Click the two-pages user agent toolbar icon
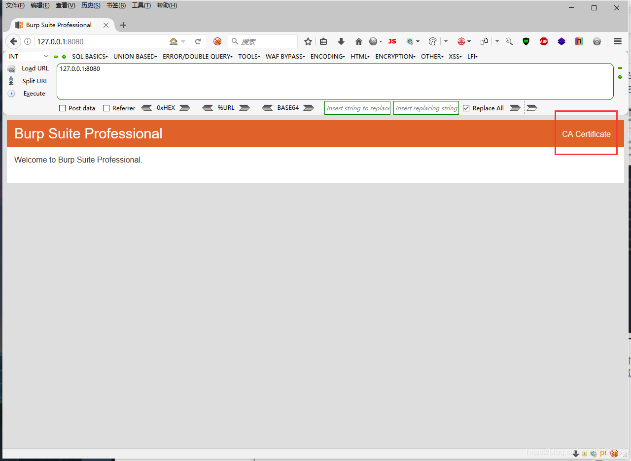 pos(484,41)
